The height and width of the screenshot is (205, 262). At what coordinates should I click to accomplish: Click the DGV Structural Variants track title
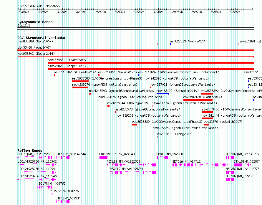41,38
